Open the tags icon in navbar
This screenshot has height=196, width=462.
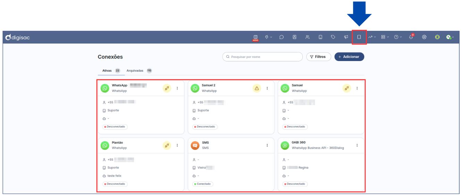click(333, 37)
